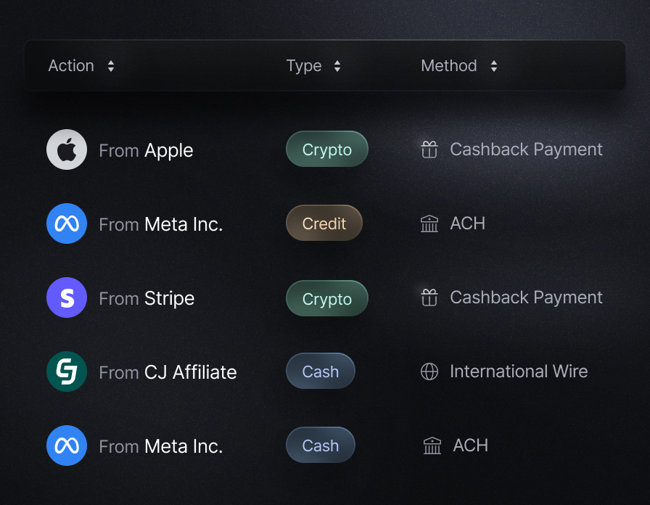Image resolution: width=650 pixels, height=505 pixels.
Task: Click the Cash badge in CJ Affiliate row
Action: [x=321, y=371]
